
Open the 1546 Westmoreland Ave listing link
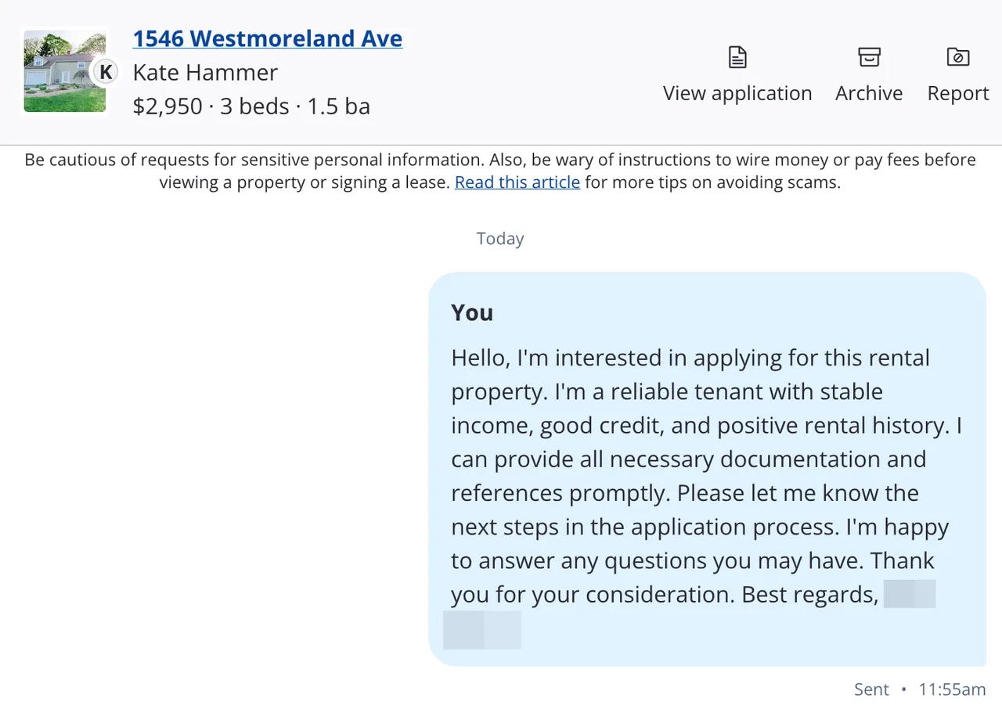pos(268,38)
